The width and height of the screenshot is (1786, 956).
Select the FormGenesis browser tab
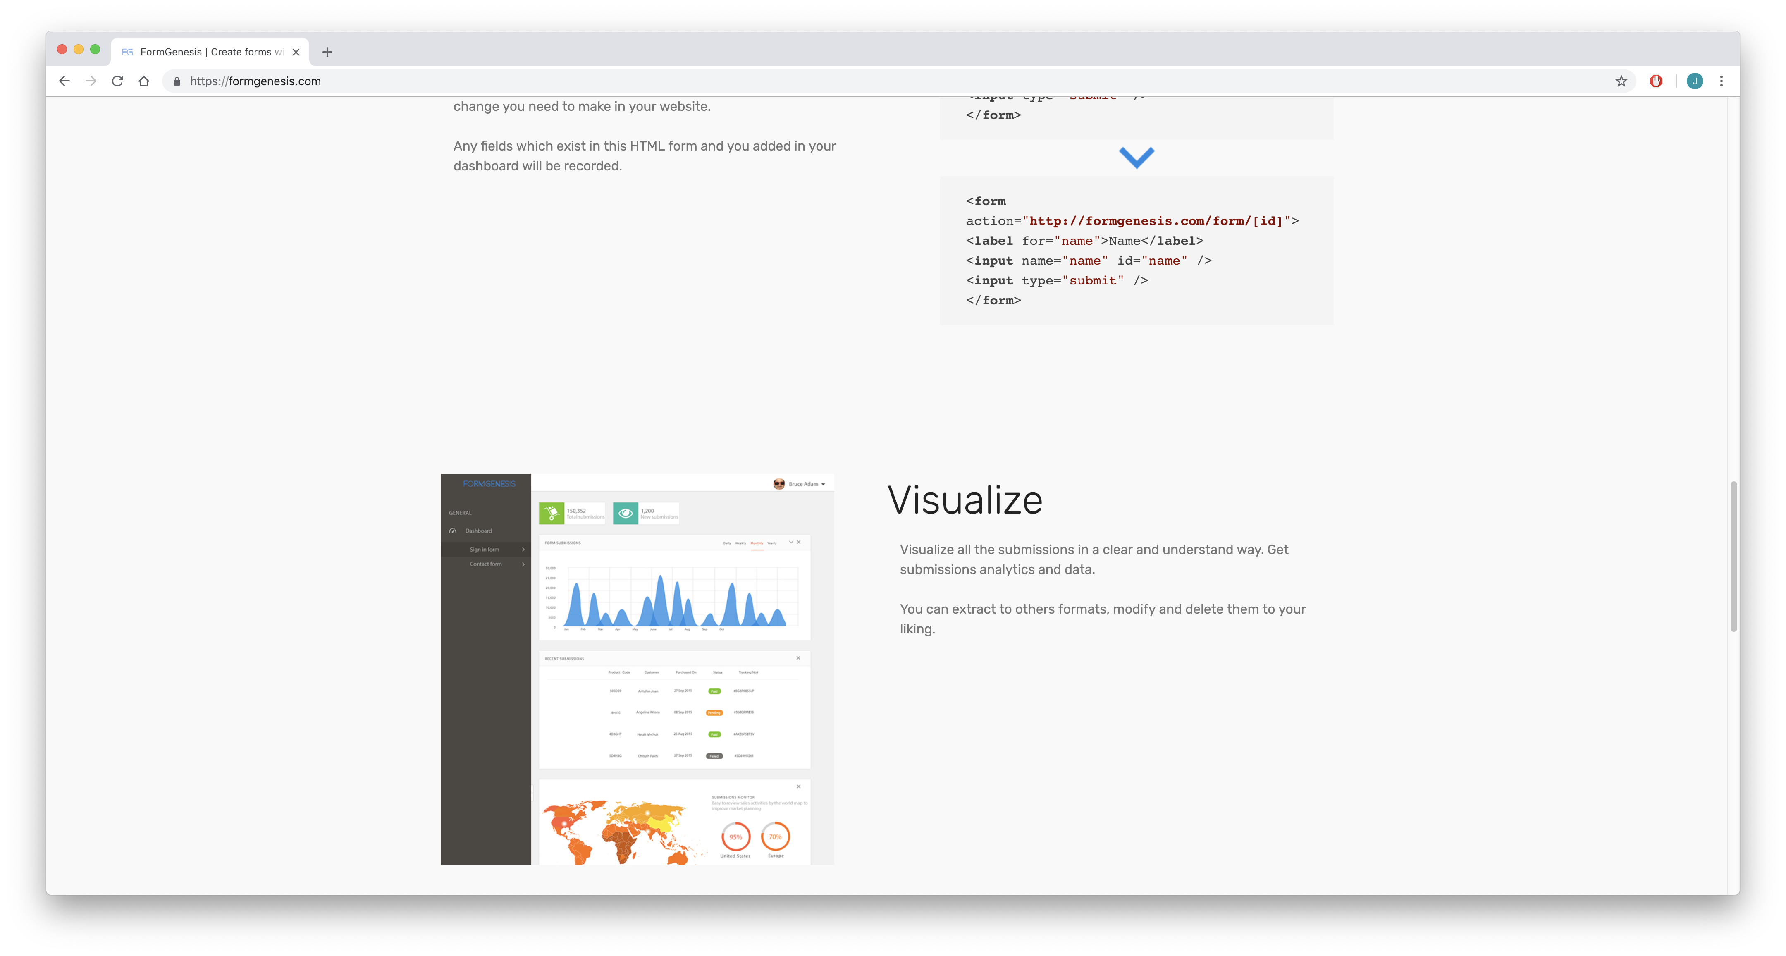pos(208,52)
